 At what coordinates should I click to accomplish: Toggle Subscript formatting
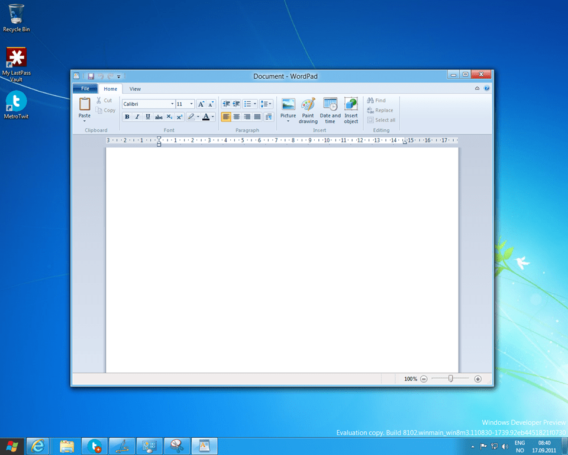(x=169, y=117)
